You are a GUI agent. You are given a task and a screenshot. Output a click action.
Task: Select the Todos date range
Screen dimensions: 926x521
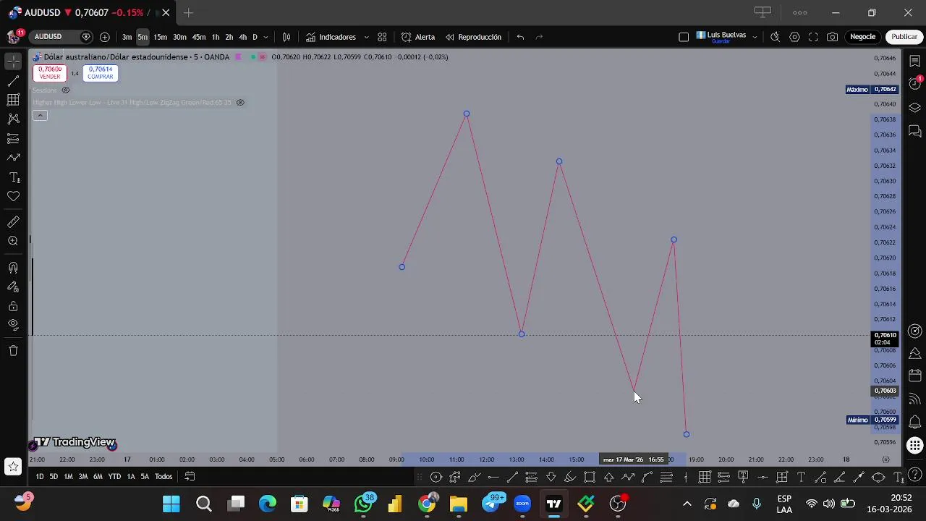point(163,476)
